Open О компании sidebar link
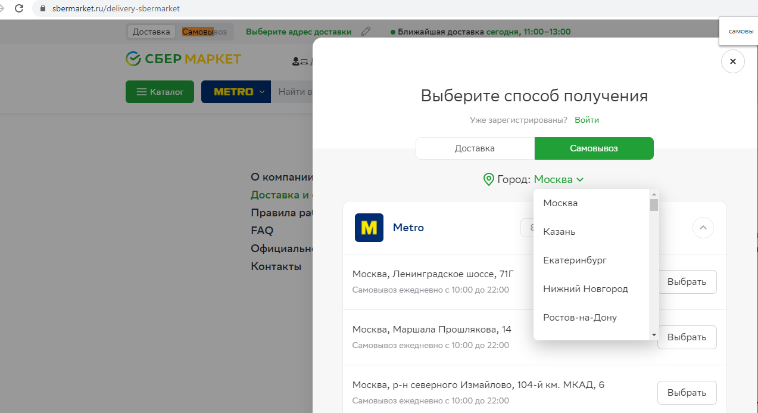 [282, 177]
